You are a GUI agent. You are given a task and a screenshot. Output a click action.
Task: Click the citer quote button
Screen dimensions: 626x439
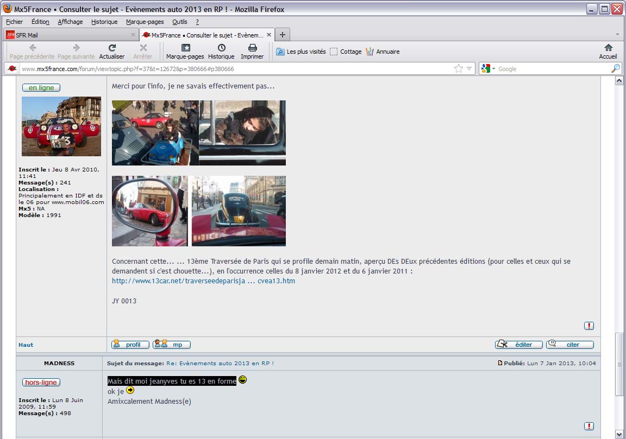coord(570,345)
